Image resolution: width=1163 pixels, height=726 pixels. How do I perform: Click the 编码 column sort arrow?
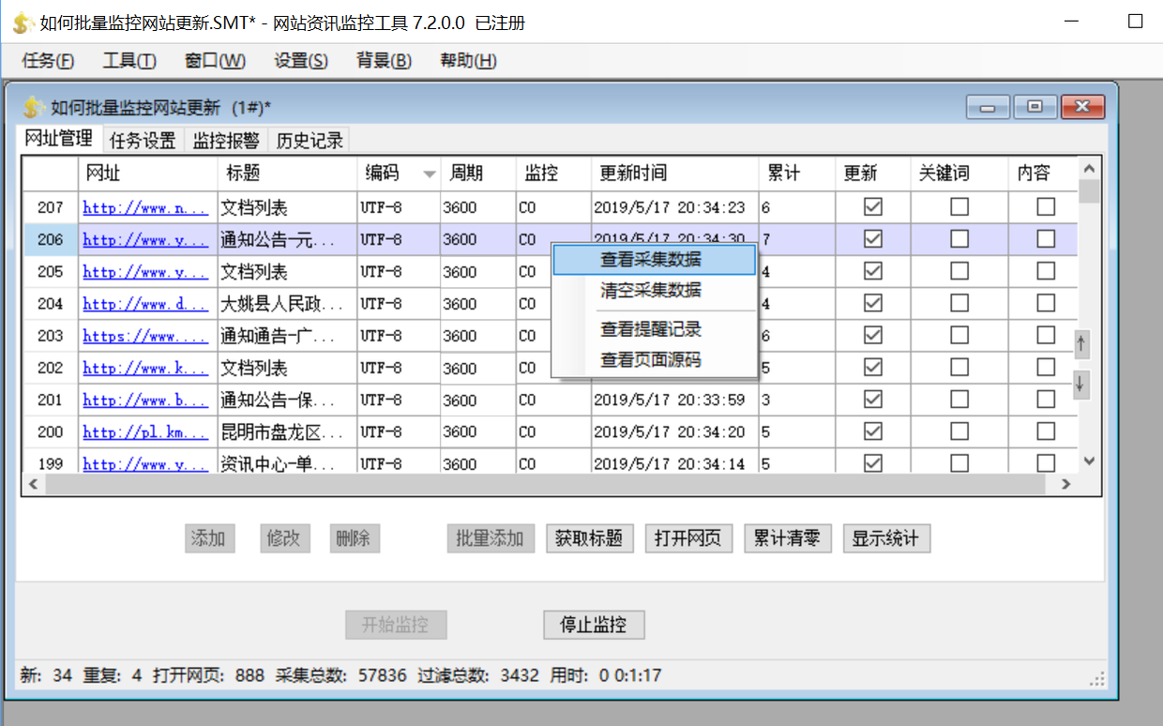click(x=430, y=174)
